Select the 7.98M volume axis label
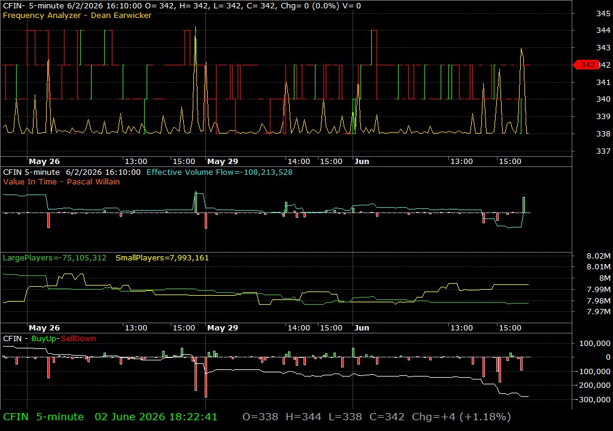This screenshot has height=431, width=613. pos(599,301)
